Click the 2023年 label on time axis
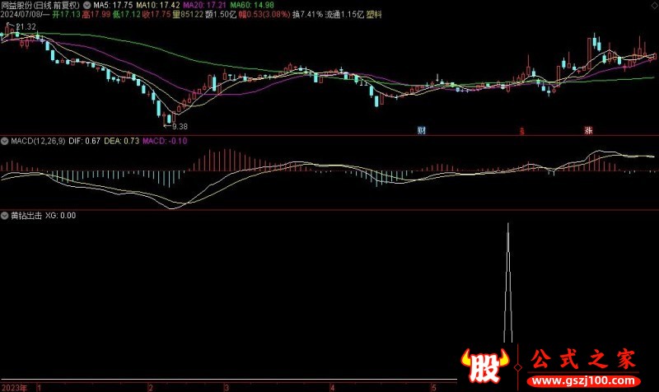Screen dimensions: 659x392 pyautogui.click(x=15, y=385)
